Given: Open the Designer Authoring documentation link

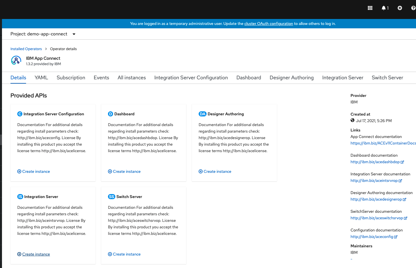Looking at the screenshot, I should pyautogui.click(x=376, y=199).
